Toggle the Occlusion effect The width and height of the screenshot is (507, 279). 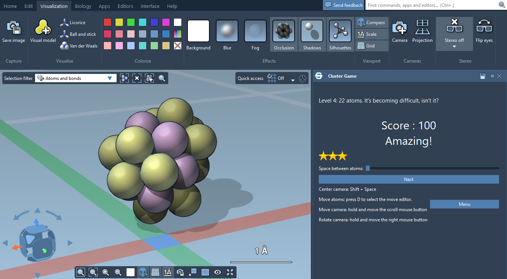click(x=284, y=31)
